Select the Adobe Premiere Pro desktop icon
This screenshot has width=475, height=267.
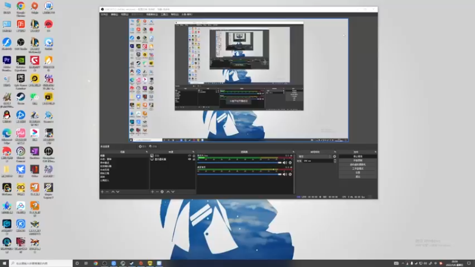(7, 63)
